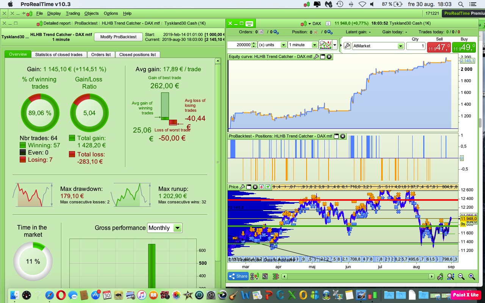This screenshot has width=485, height=303.
Task: Open Spotlight search in the menu bar
Action: (x=461, y=4)
